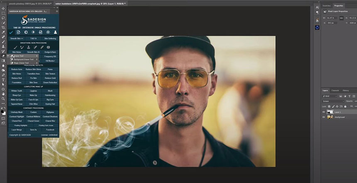Switch to the Channels tab

(335, 90)
